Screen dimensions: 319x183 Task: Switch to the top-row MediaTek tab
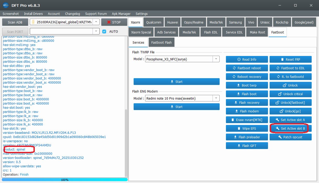tap(216, 22)
